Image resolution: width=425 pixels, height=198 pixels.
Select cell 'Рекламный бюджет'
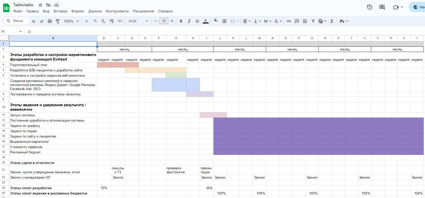[53, 152]
